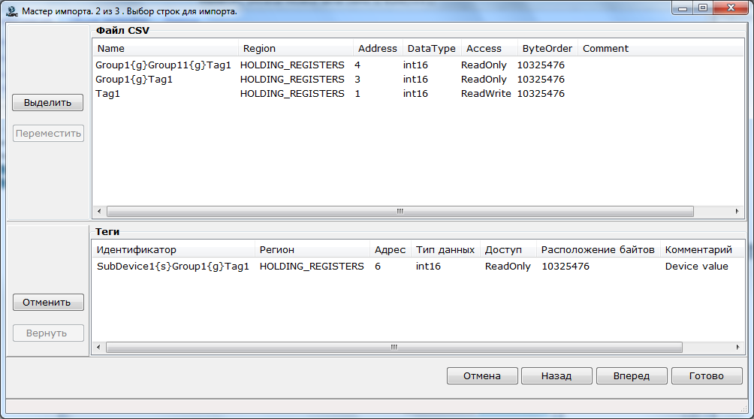Image resolution: width=754 pixels, height=419 pixels.
Task: Maximize the import wizard window
Action: [x=703, y=8]
